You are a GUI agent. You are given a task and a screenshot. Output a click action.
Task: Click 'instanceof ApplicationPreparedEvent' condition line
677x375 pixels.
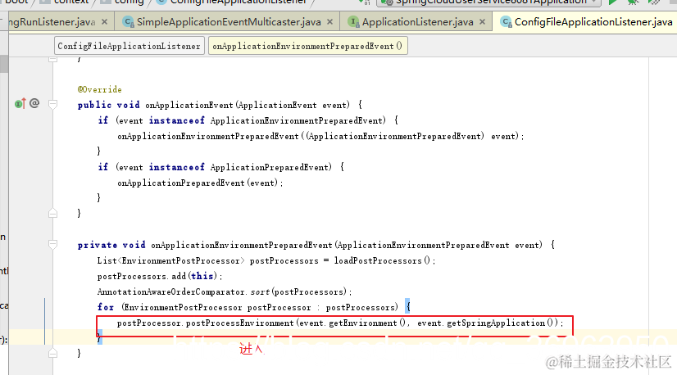coord(220,167)
